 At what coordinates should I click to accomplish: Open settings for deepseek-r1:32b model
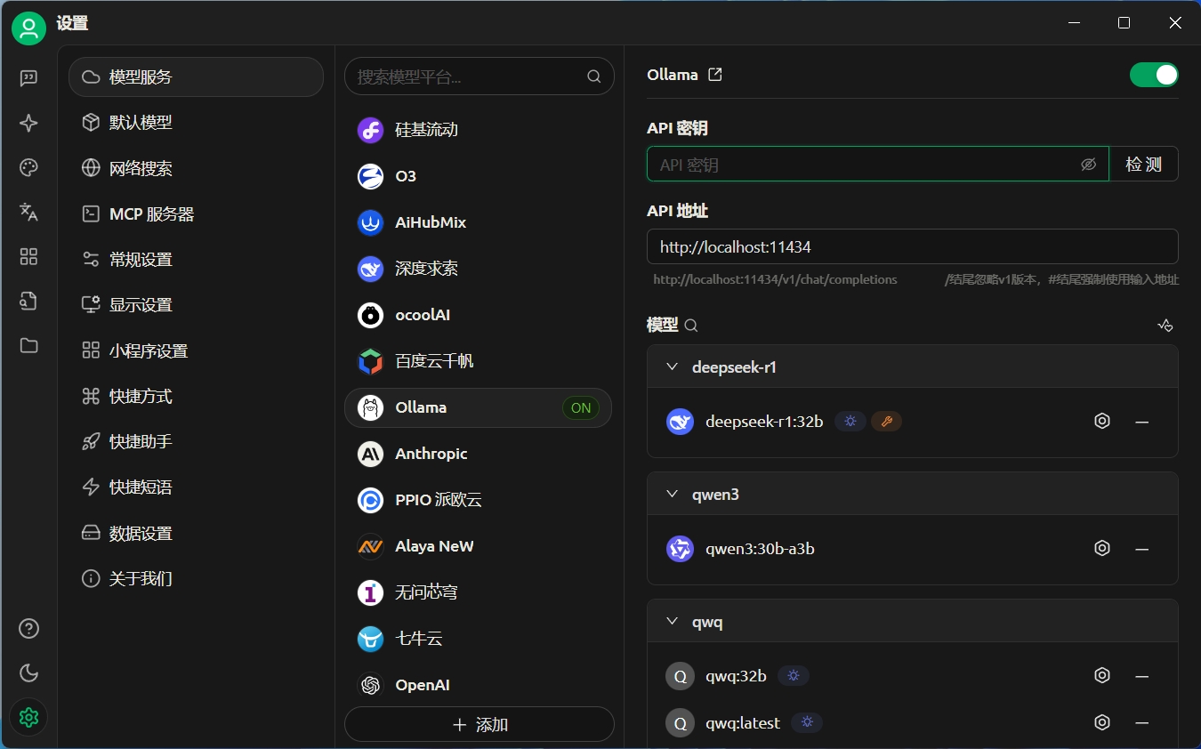tap(1102, 421)
